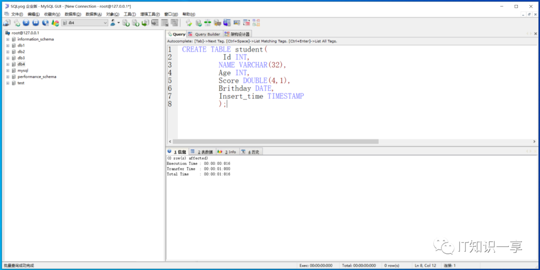Switch to the 架构设计器 tab

pyautogui.click(x=237, y=34)
